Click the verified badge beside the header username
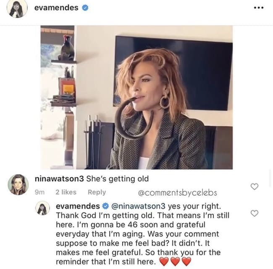Viewport: 273px width, 269px height. coord(85,8)
